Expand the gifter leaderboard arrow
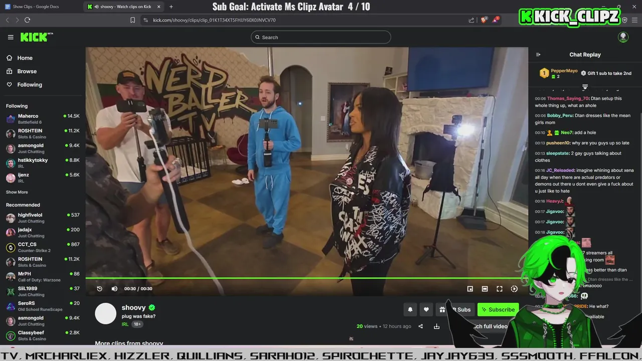The width and height of the screenshot is (642, 361). point(585,87)
